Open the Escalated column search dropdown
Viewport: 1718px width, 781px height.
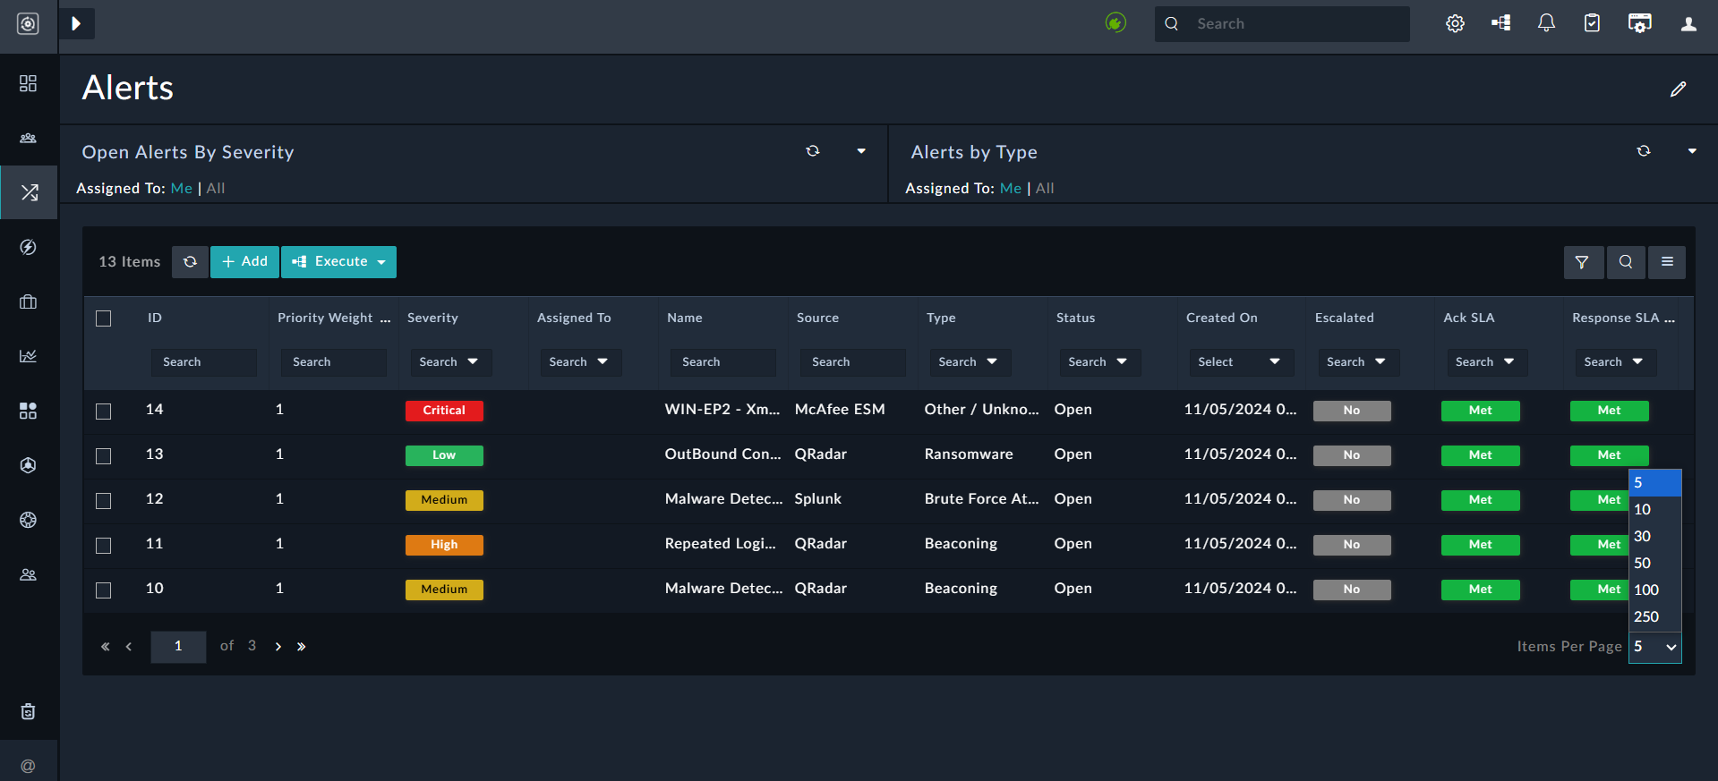pos(1358,362)
